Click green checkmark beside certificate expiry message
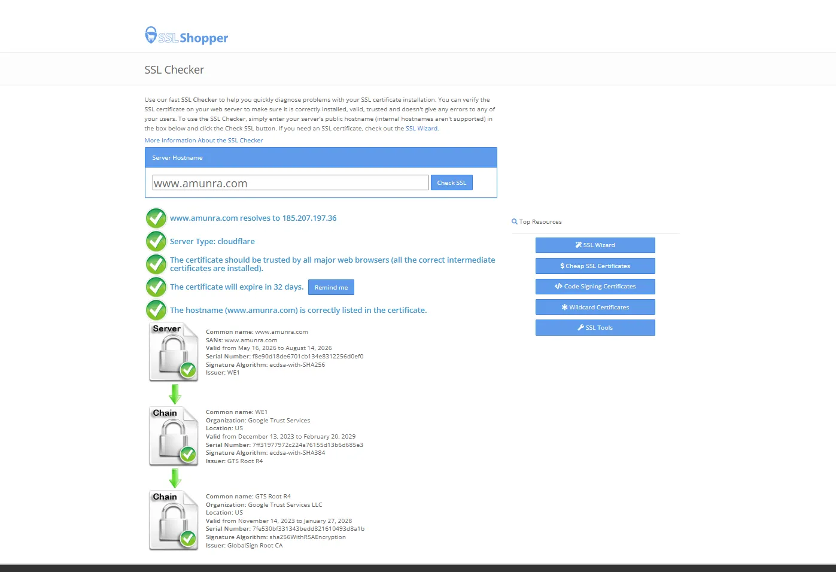This screenshot has width=836, height=572. 156,287
